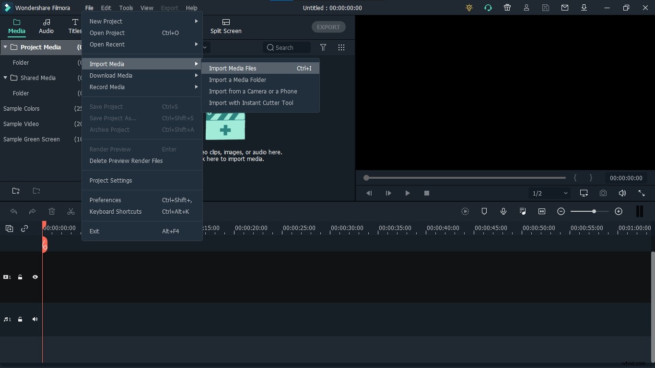Toggle visibility of the video track
Image resolution: width=655 pixels, height=368 pixels.
(x=35, y=277)
